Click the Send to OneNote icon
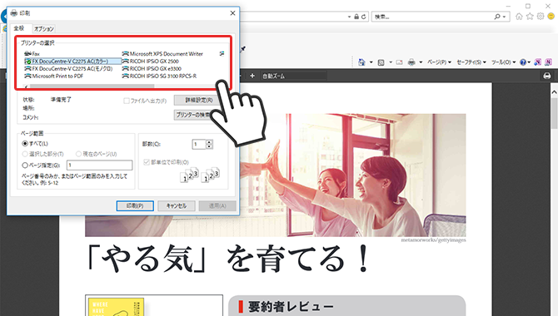Screen dimensions: 558x316 538,62
